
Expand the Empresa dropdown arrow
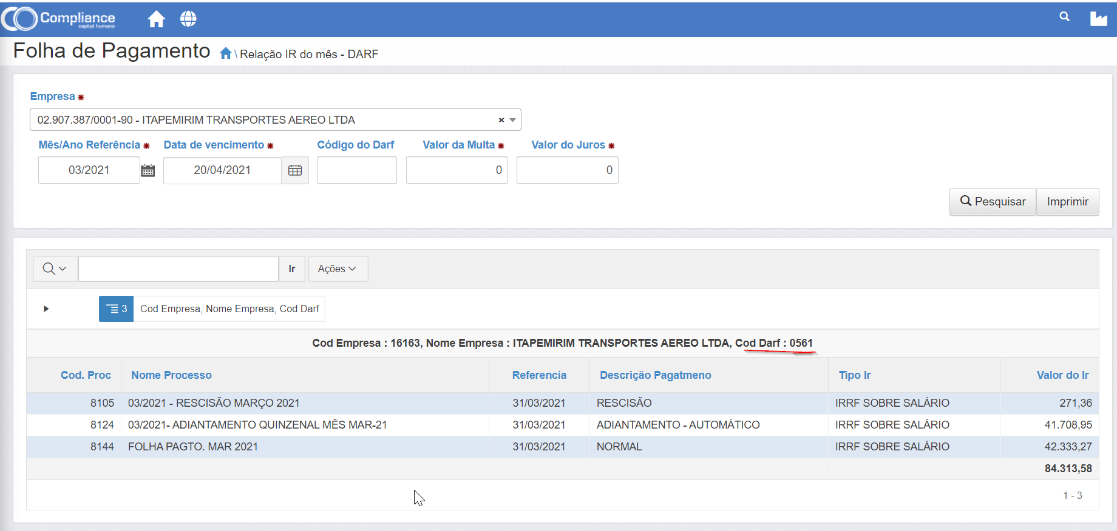point(513,120)
